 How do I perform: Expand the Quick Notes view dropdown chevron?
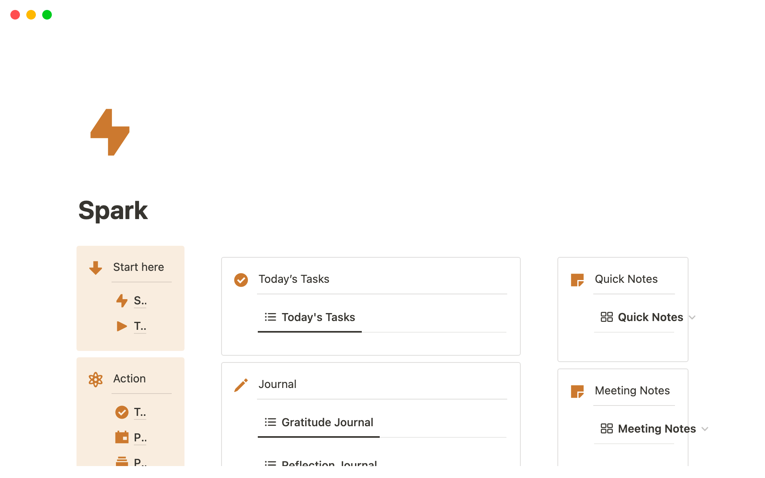click(x=692, y=317)
